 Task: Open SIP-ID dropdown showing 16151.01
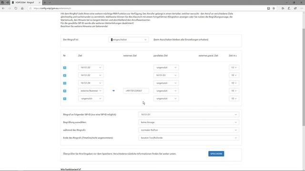(189, 114)
